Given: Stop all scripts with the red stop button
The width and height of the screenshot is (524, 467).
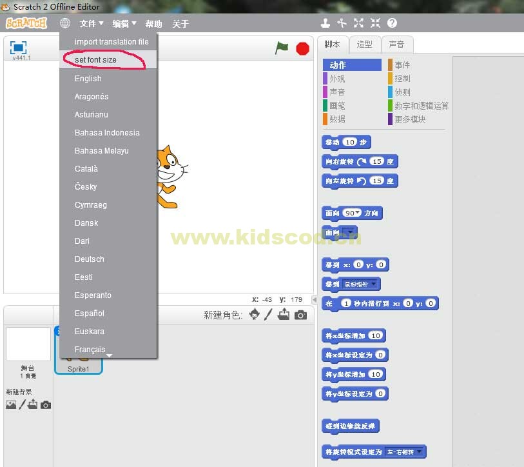Looking at the screenshot, I should (x=303, y=48).
